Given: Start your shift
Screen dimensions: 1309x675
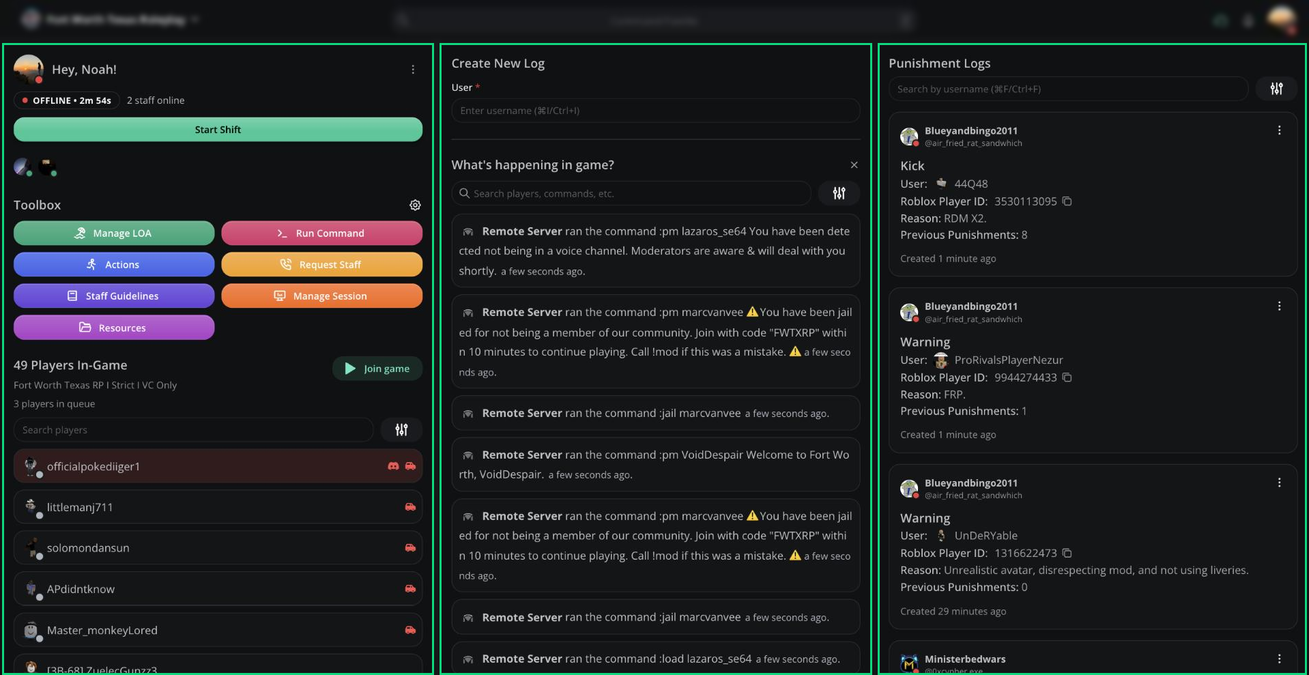Looking at the screenshot, I should tap(218, 130).
